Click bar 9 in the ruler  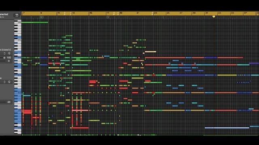click(x=41, y=13)
